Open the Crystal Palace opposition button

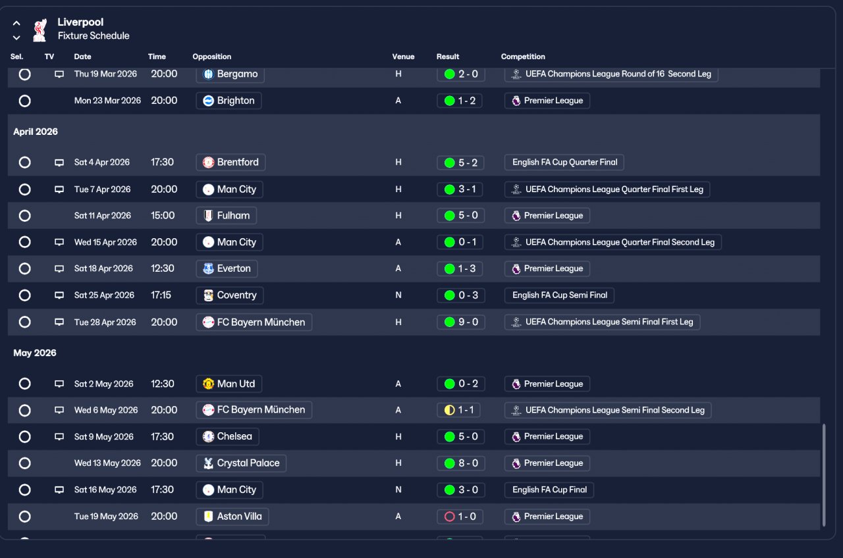click(241, 463)
